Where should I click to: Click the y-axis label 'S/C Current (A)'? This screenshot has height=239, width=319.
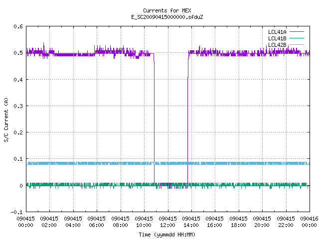pyautogui.click(x=6, y=120)
